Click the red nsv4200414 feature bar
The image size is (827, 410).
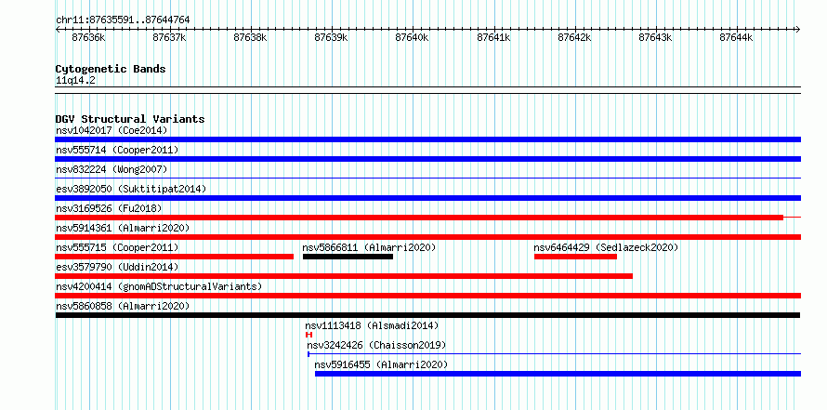[427, 296]
